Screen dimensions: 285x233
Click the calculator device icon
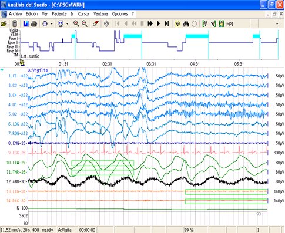15,24
